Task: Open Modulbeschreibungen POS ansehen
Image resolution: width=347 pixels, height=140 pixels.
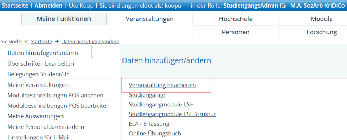Action: coord(56,95)
